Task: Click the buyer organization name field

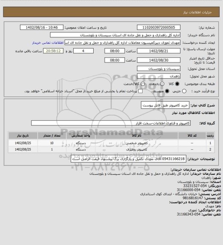Action: [115, 35]
